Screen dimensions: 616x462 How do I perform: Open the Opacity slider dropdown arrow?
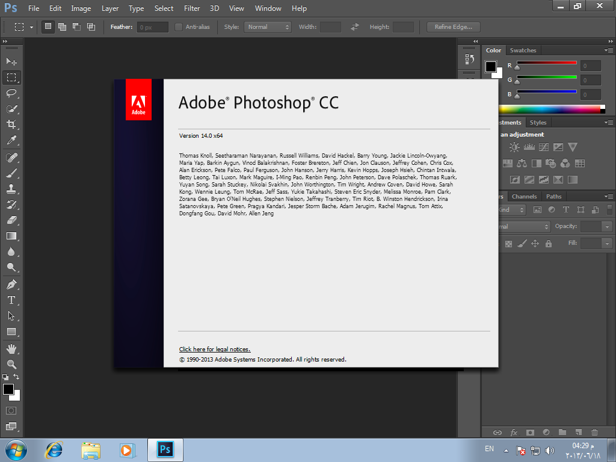pyautogui.click(x=607, y=227)
